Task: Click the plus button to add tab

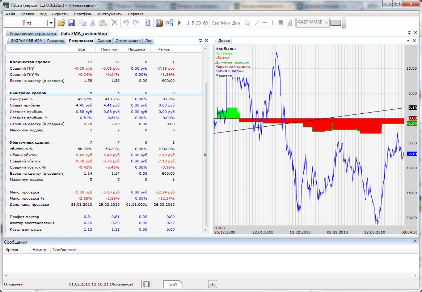Action: [x=213, y=284]
